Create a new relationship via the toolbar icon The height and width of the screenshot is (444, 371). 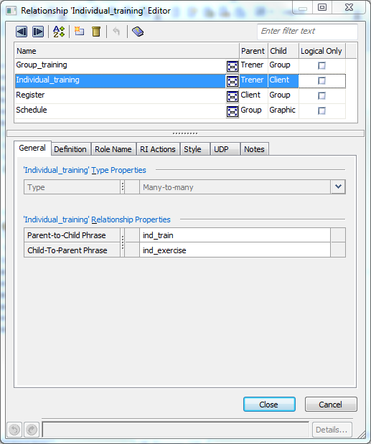pyautogui.click(x=80, y=31)
